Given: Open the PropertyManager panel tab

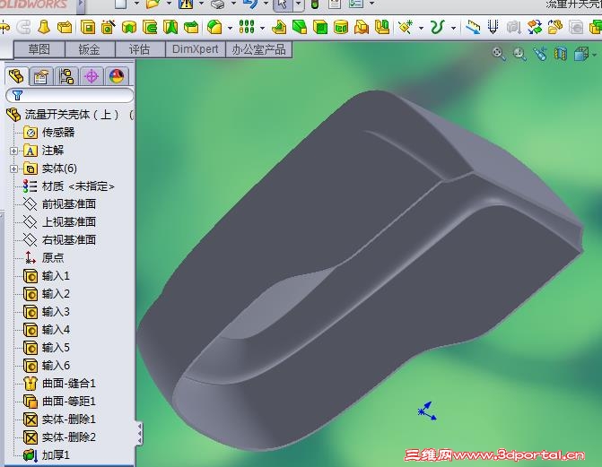Looking at the screenshot, I should tap(41, 76).
